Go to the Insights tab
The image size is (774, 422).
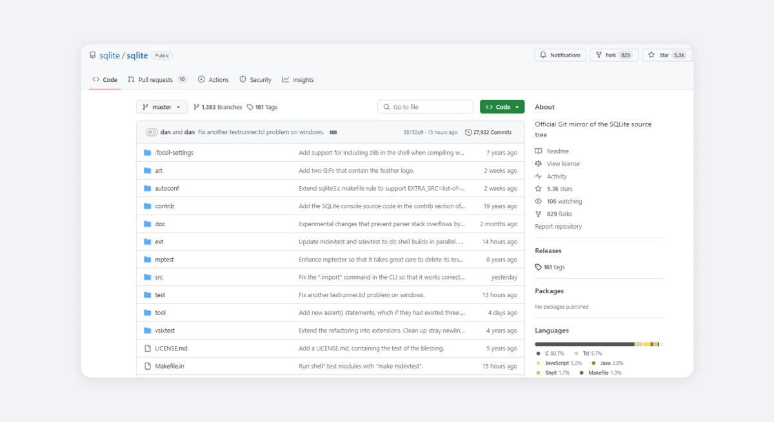tap(297, 80)
